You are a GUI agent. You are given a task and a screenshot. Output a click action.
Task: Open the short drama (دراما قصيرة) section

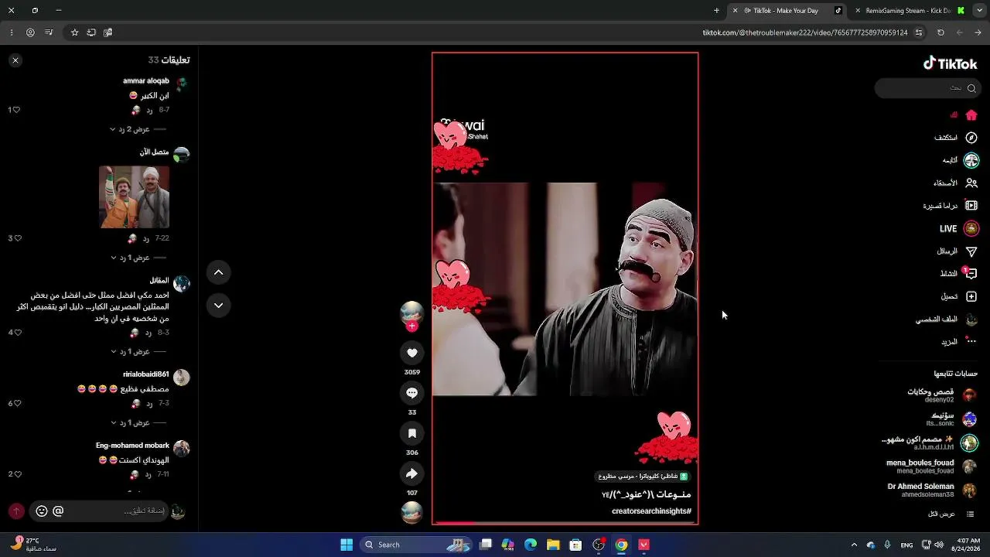click(x=951, y=206)
